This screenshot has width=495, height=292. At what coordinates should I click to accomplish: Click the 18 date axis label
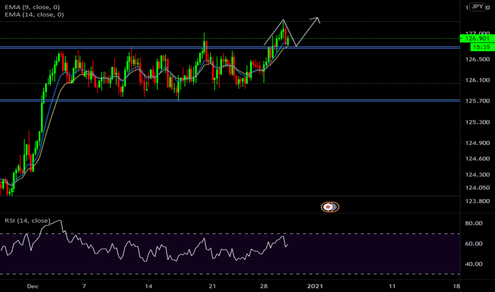pyautogui.click(x=456, y=286)
